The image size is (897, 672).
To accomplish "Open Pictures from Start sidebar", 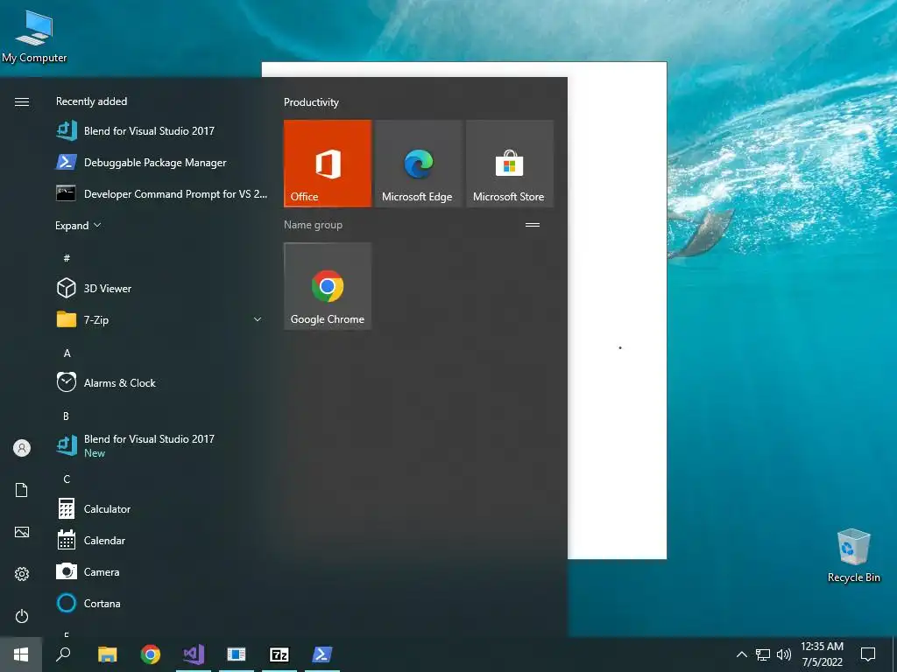I will (22, 532).
